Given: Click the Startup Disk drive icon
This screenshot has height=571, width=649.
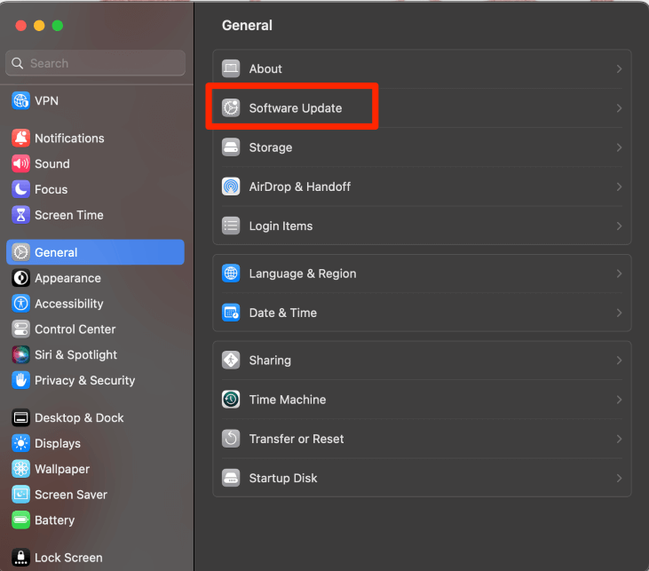Looking at the screenshot, I should click(231, 478).
